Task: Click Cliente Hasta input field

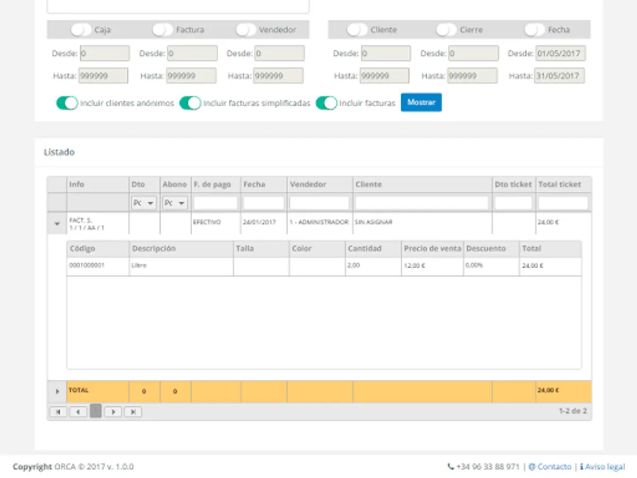Action: [x=384, y=75]
